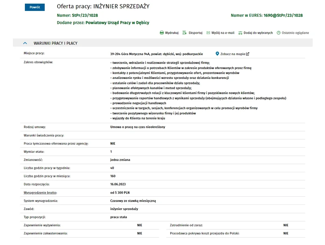Screen dimensions: 325x245
Task: Click Umowa o pracę na czas nieokreślony
Action: (x=138, y=127)
